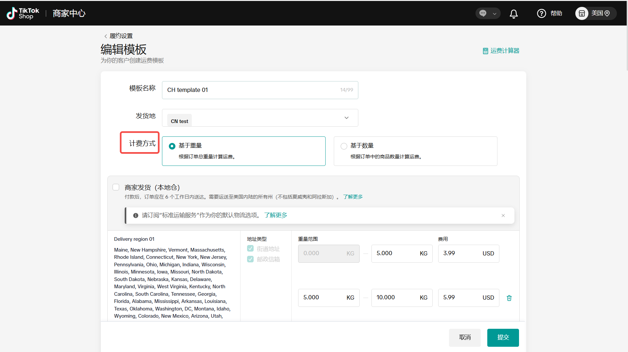Click the help question mark icon
This screenshot has width=628, height=352.
pyautogui.click(x=541, y=13)
